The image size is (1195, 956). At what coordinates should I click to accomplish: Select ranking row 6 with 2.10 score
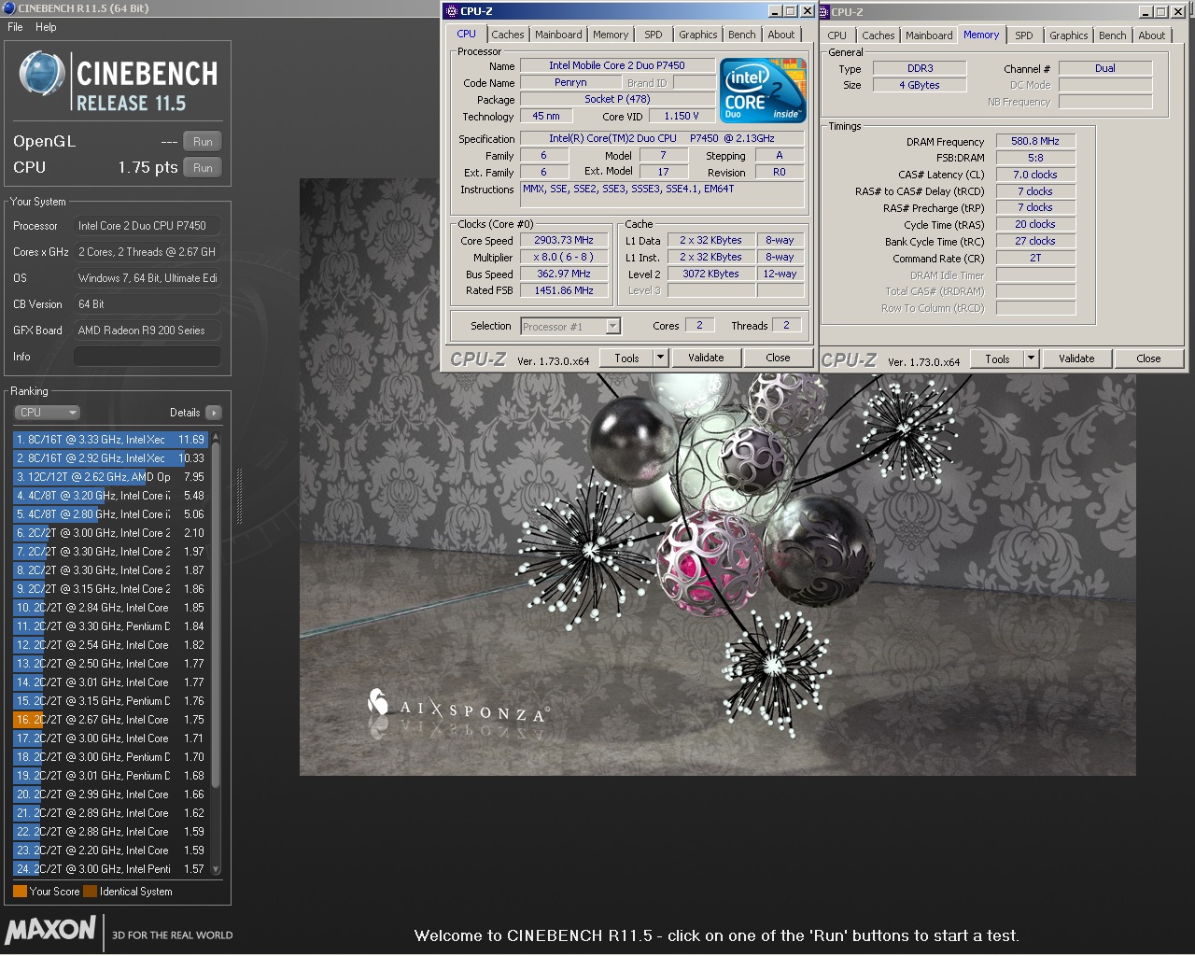(x=110, y=533)
